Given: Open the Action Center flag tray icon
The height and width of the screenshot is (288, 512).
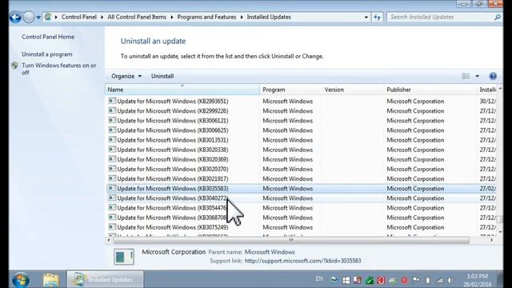Looking at the screenshot, I should point(416,280).
